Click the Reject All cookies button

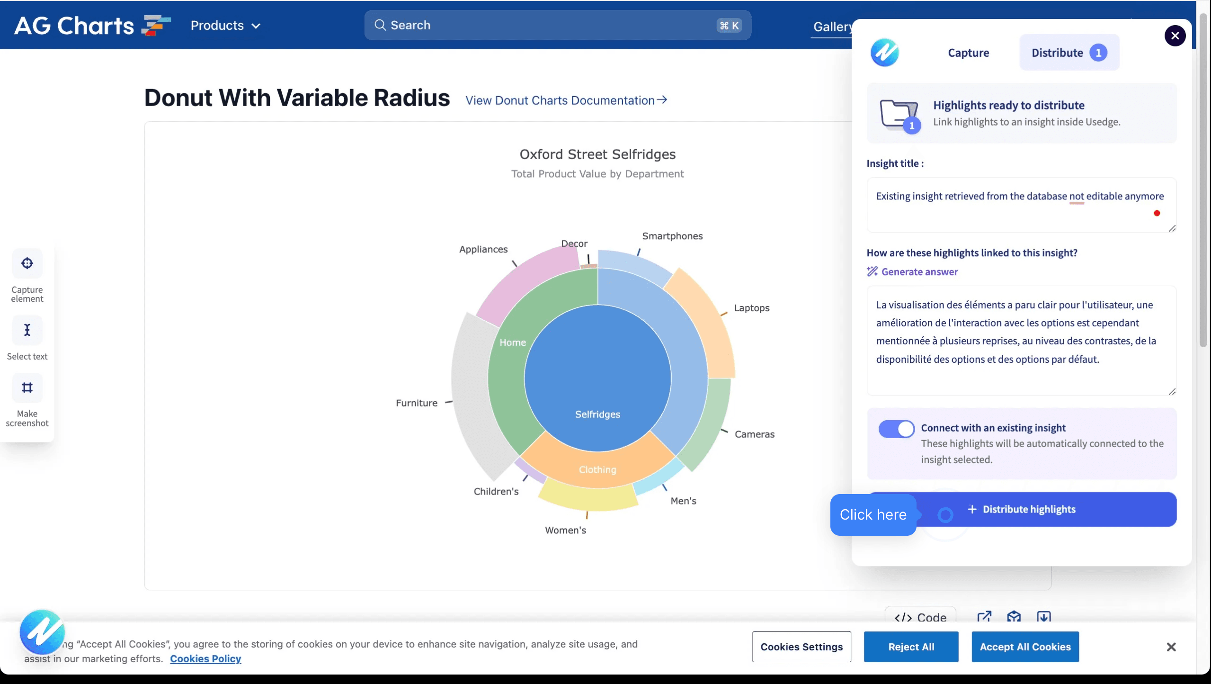click(x=910, y=647)
